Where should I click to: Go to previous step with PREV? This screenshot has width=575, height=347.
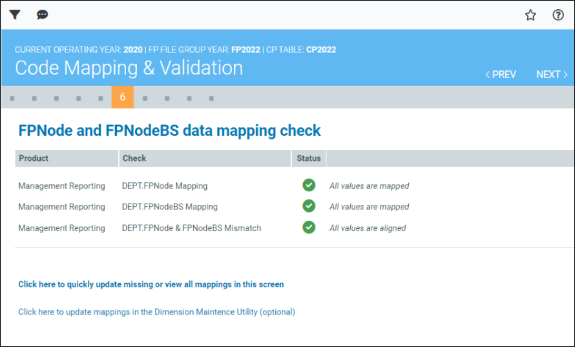(501, 74)
